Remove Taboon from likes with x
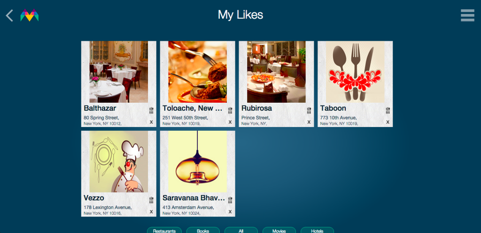 click(x=388, y=122)
